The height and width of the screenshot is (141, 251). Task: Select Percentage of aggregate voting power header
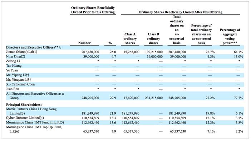point(230,36)
